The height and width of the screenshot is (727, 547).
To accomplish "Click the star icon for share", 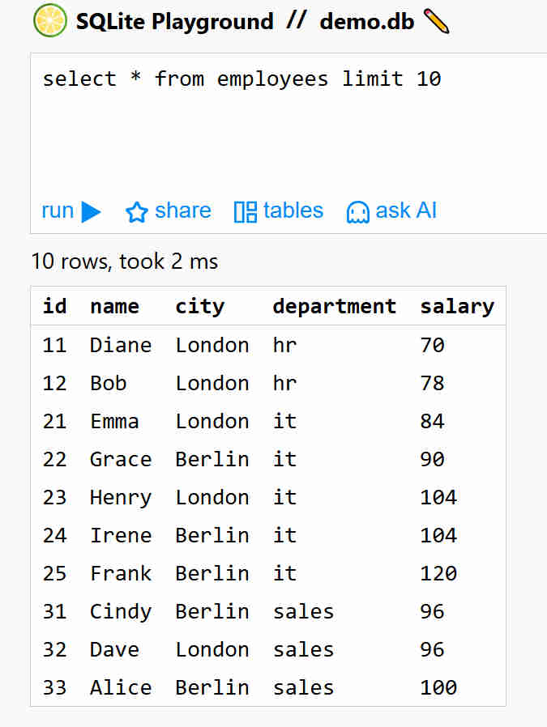I will (137, 212).
